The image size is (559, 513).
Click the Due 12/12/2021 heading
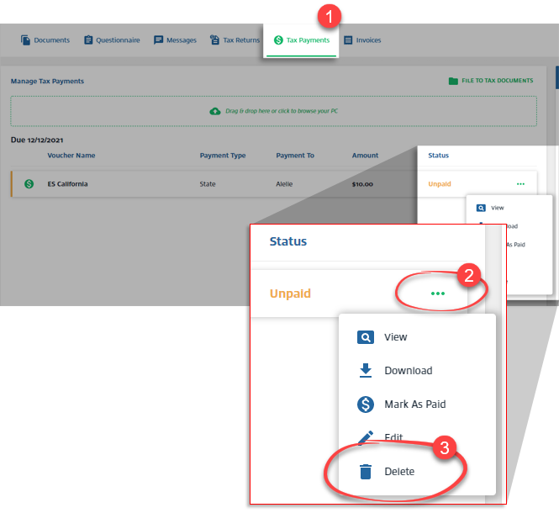pyautogui.click(x=37, y=140)
